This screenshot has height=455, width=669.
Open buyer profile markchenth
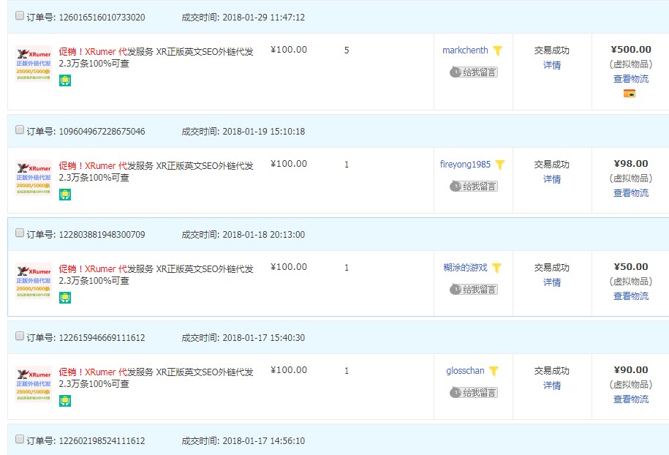point(465,50)
